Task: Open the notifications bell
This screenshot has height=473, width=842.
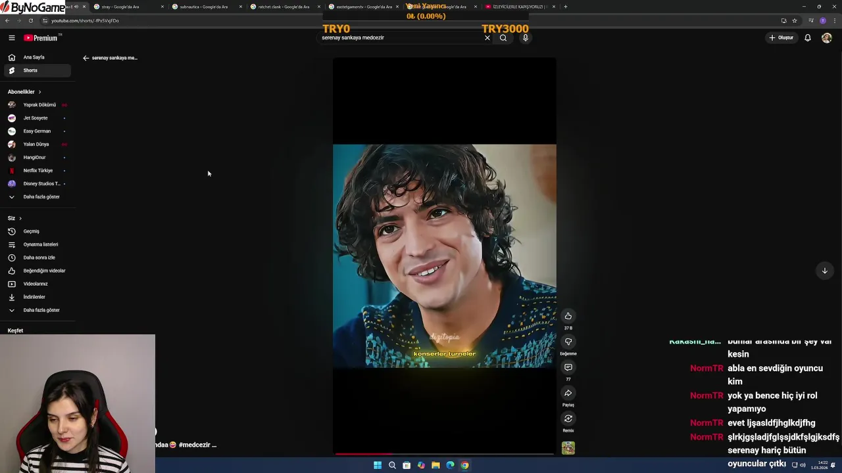Action: coord(808,38)
